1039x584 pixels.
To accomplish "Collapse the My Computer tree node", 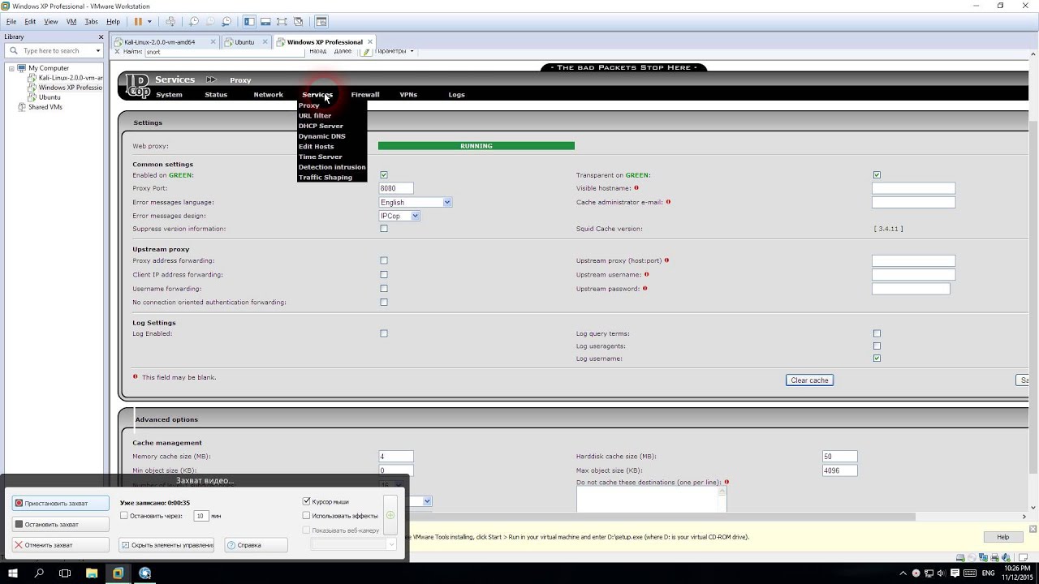I will coord(11,68).
